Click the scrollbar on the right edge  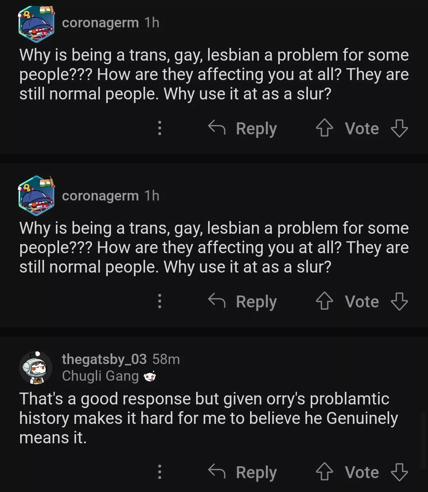click(x=422, y=440)
